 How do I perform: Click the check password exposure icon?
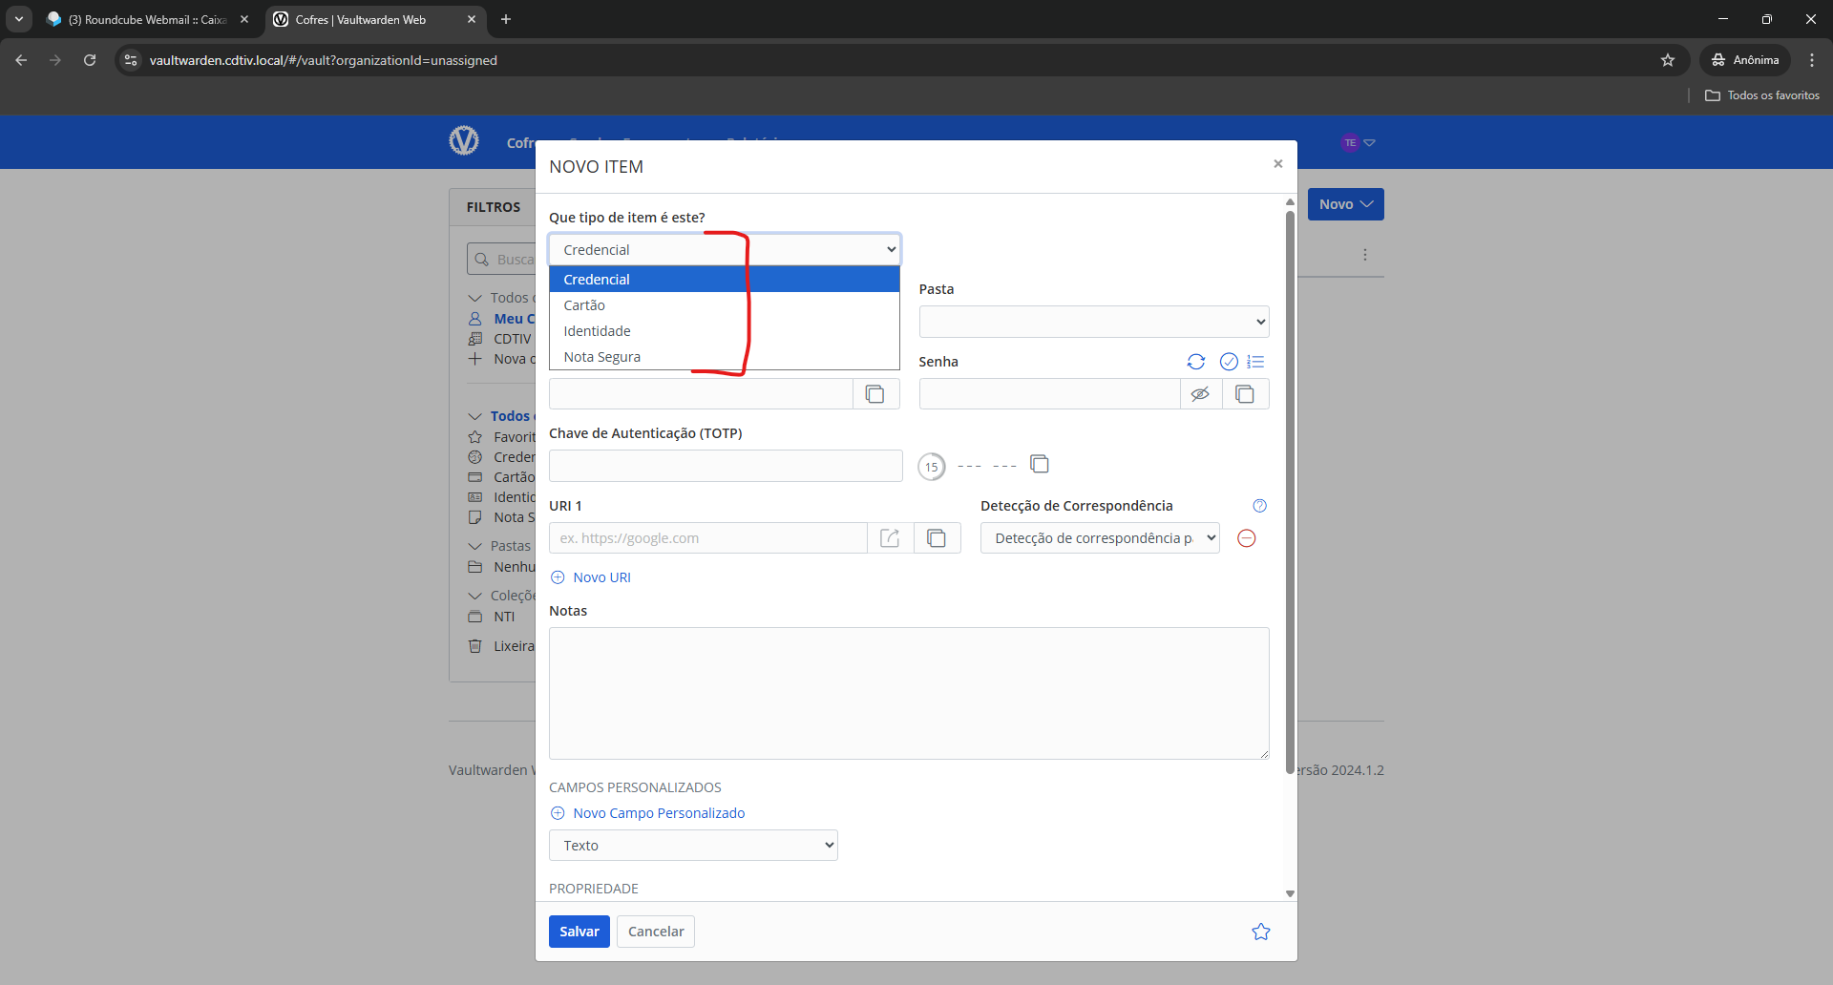[x=1229, y=362]
